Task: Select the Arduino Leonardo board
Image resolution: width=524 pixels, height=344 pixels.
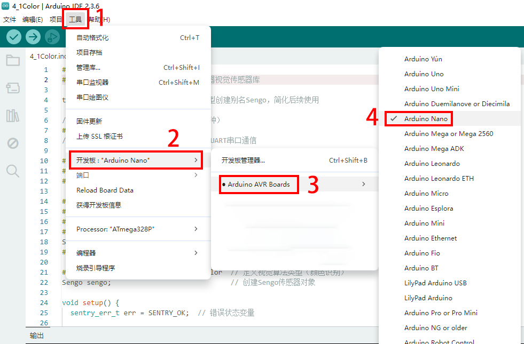Action: [450, 164]
